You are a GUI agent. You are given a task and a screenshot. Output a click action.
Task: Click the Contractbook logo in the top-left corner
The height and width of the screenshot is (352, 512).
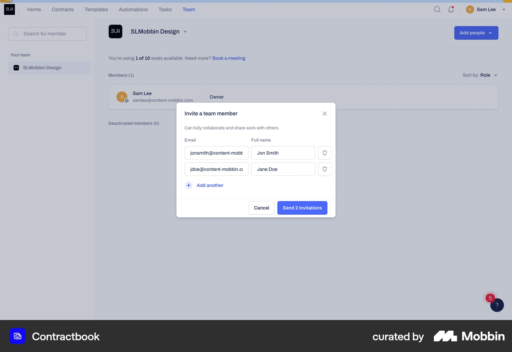[9, 9]
